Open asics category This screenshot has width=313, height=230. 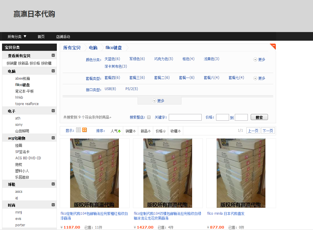pos(19,192)
